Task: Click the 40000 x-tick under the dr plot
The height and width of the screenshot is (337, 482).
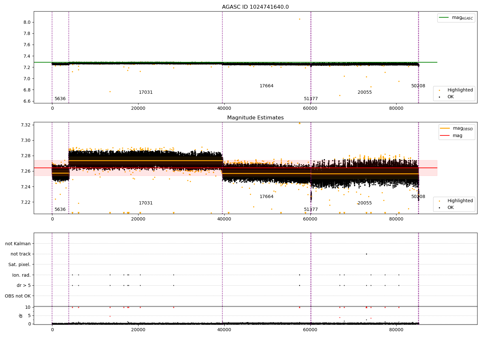Action: point(224,330)
